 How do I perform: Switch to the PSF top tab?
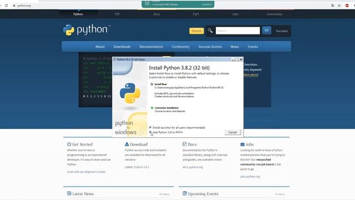point(117,14)
